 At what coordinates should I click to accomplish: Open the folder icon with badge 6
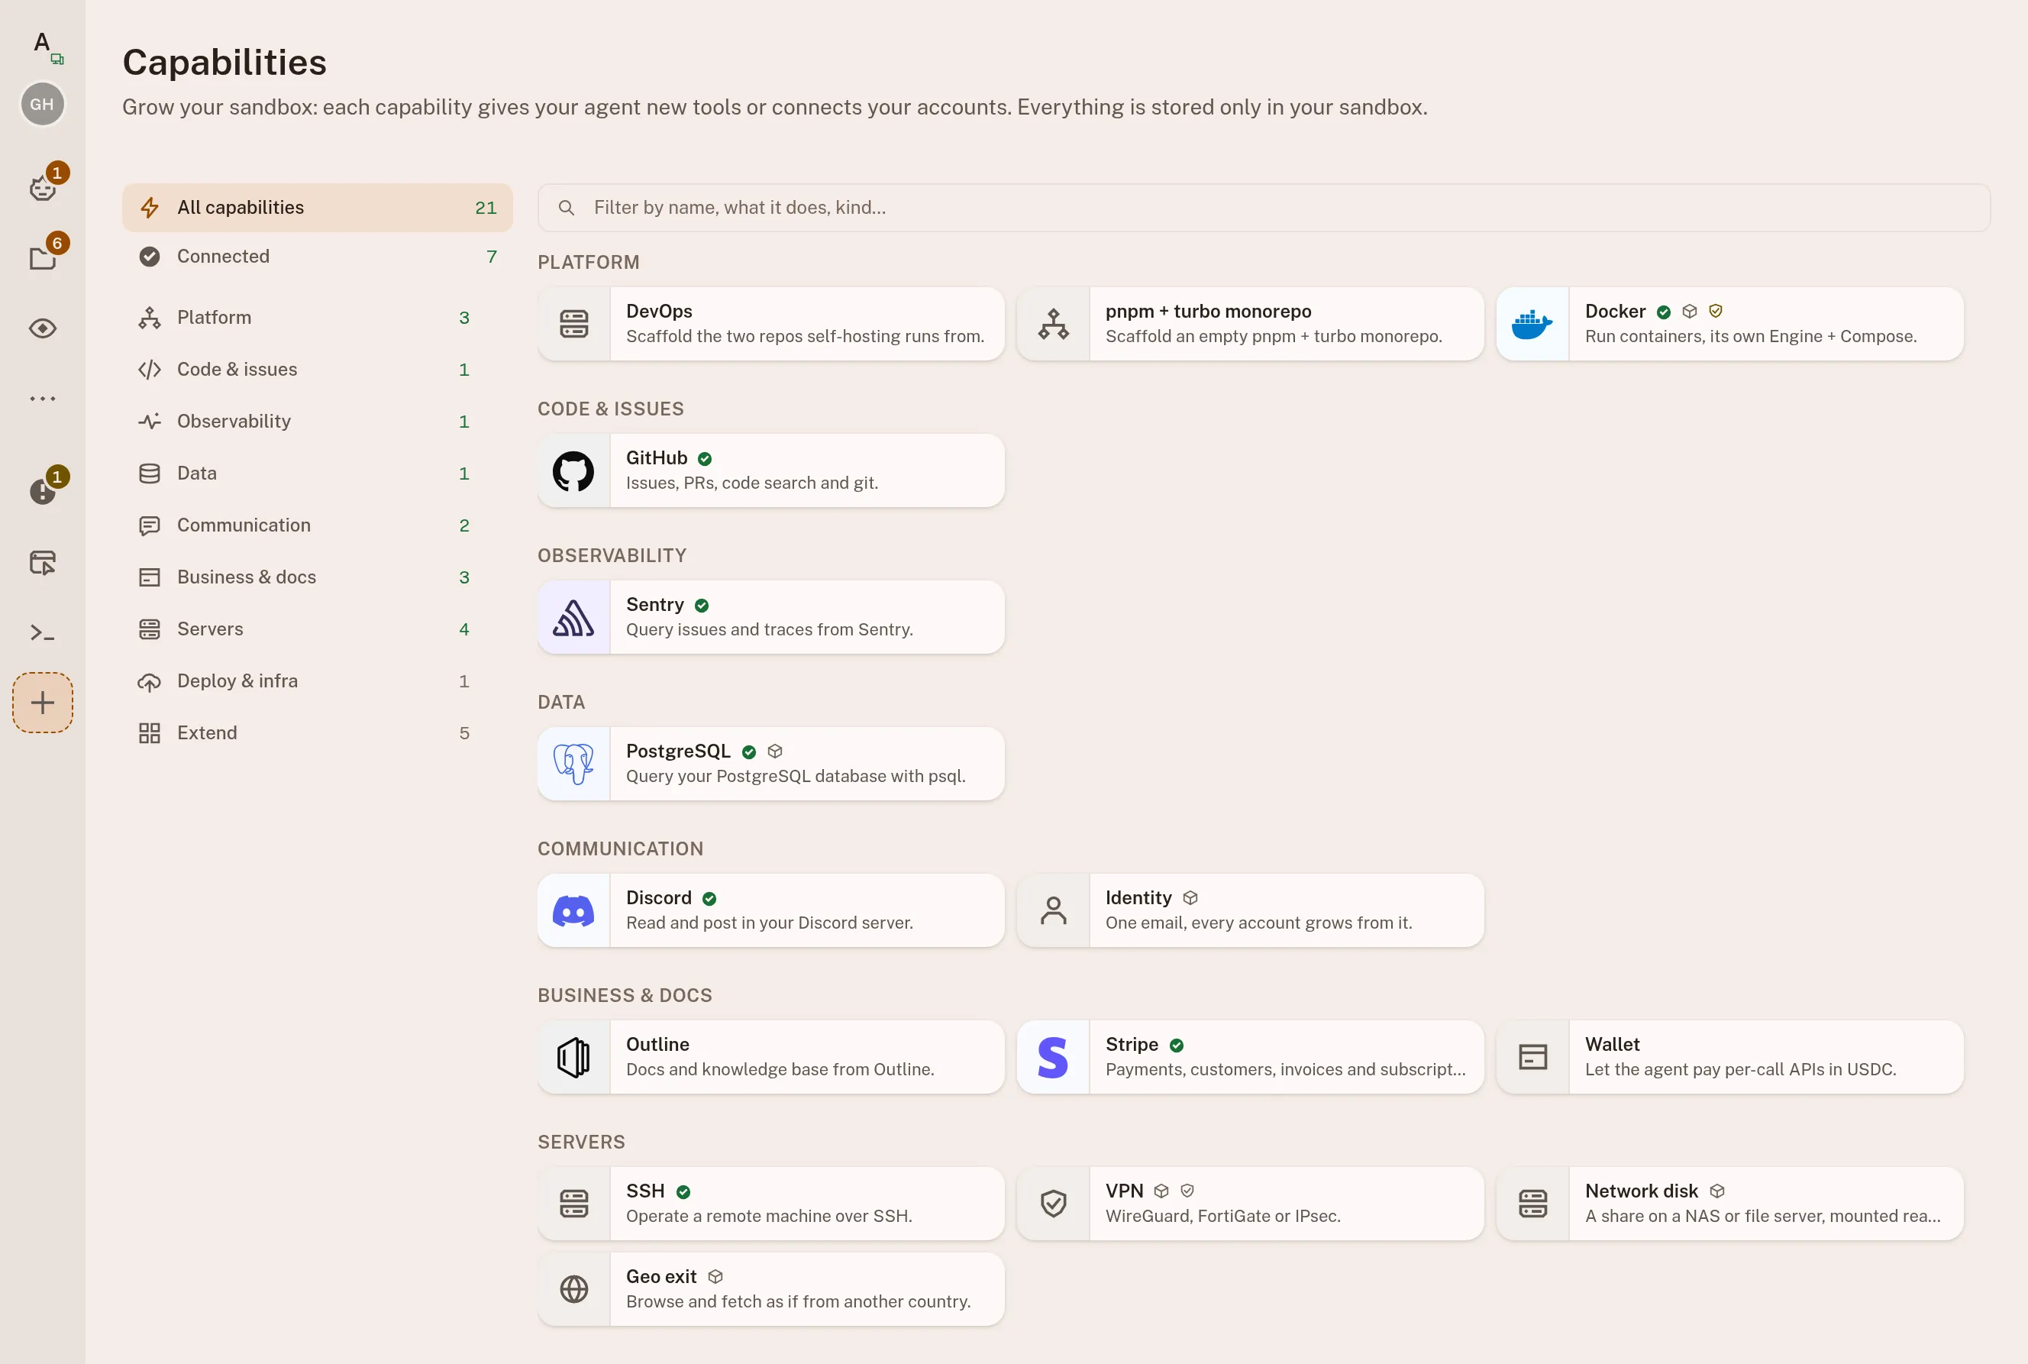click(43, 257)
